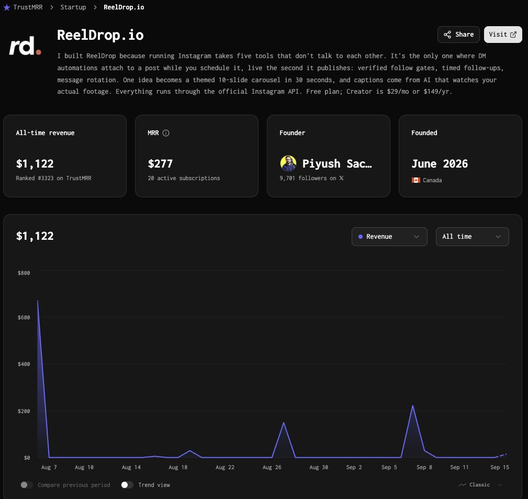Click '20 active subscriptions' text
Image resolution: width=528 pixels, height=499 pixels.
click(184, 178)
